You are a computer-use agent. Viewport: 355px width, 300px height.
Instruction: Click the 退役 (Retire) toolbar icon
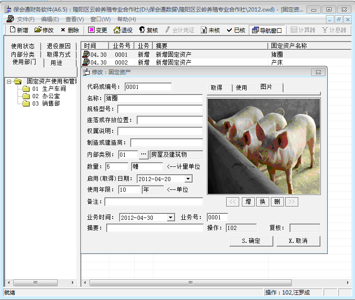coord(123,30)
